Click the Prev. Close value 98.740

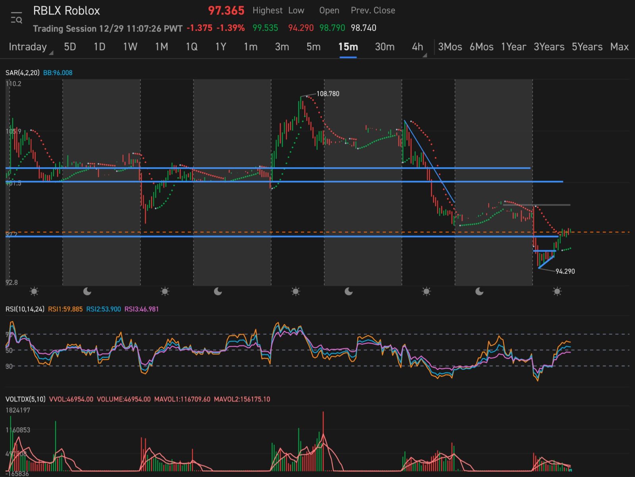click(x=364, y=28)
